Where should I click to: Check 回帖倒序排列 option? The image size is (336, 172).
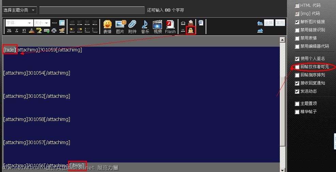297,75
